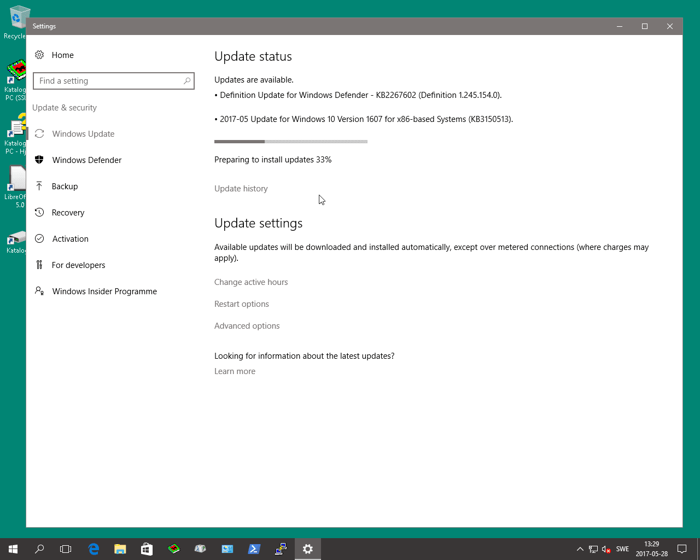
Task: Click the green circuit board taskbar icon
Action: click(173, 549)
